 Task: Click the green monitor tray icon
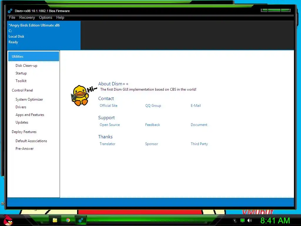tap(243, 220)
